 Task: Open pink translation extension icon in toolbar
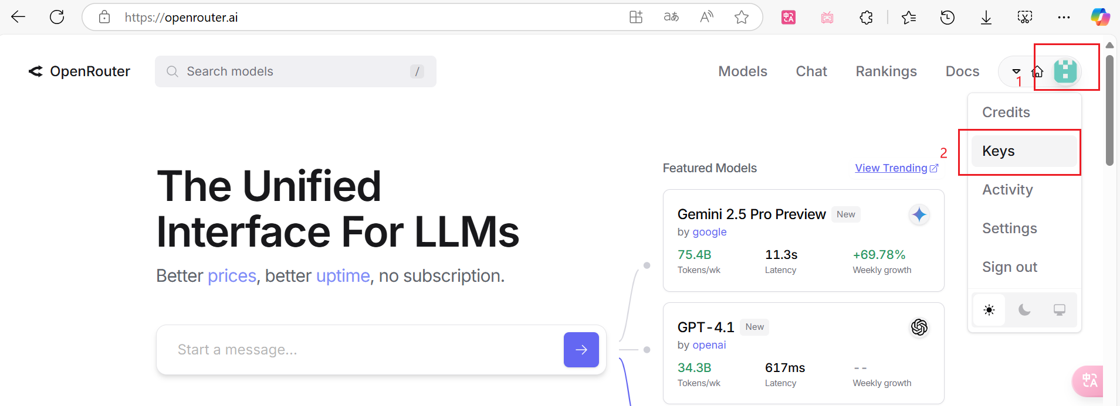pos(789,18)
